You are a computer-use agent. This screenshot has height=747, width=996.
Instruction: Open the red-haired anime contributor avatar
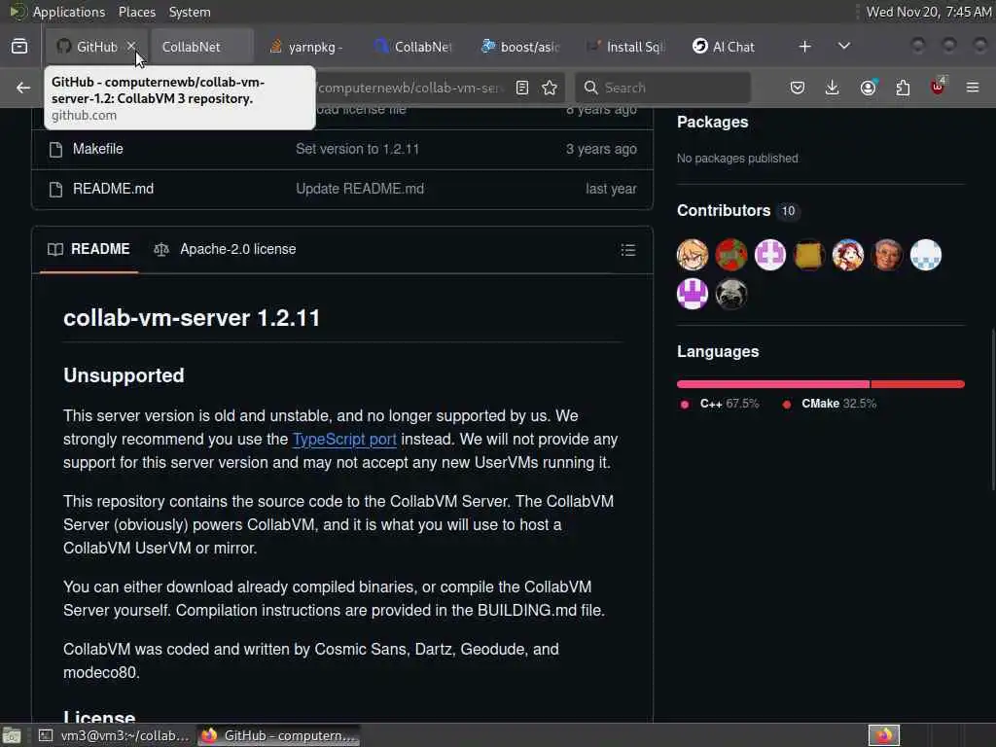point(848,256)
